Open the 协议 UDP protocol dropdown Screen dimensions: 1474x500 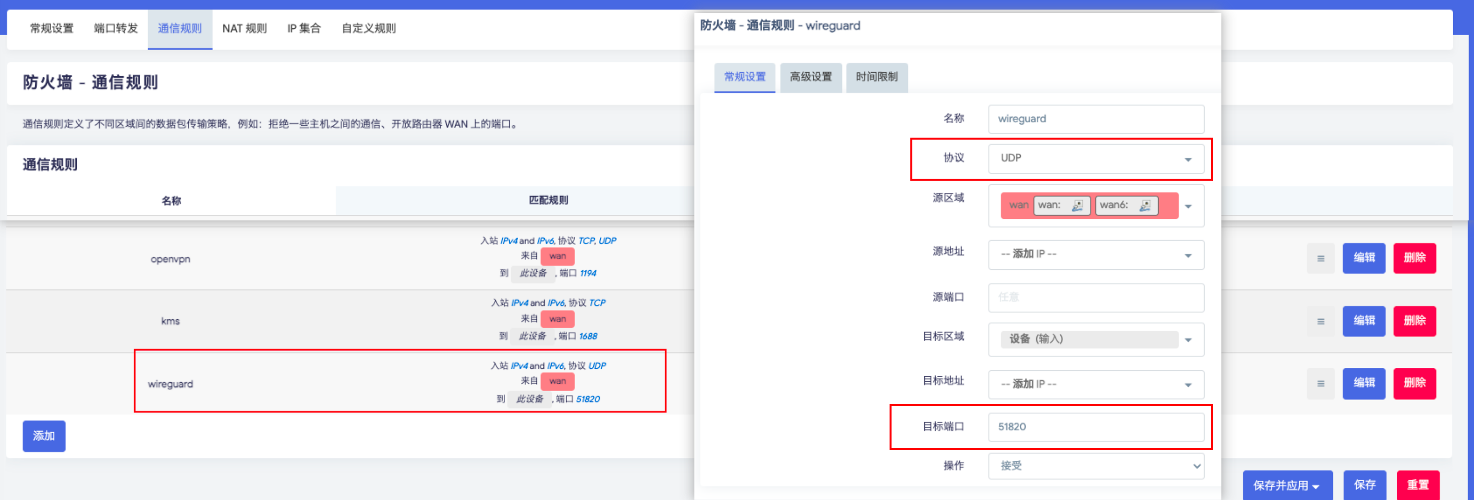coord(1095,158)
